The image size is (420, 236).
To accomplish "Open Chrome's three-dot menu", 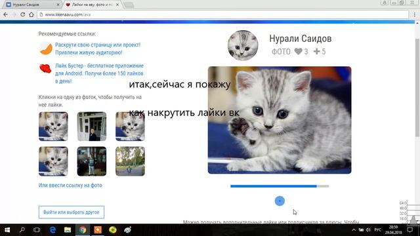I will (414, 14).
